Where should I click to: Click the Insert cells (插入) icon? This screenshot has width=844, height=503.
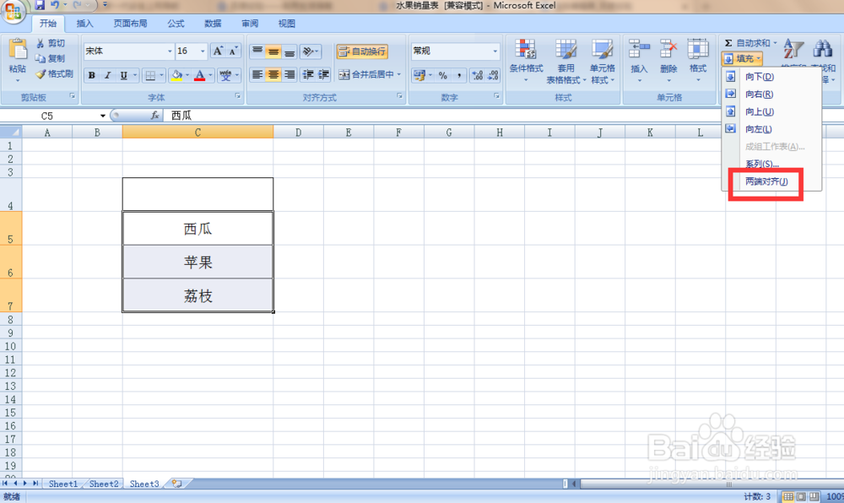[x=639, y=50]
